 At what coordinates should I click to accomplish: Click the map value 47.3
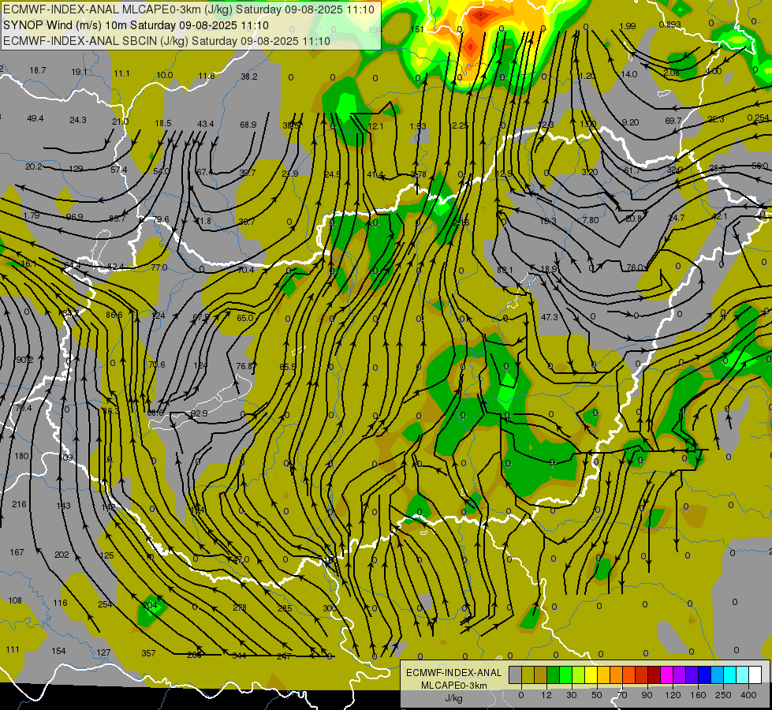(x=550, y=317)
